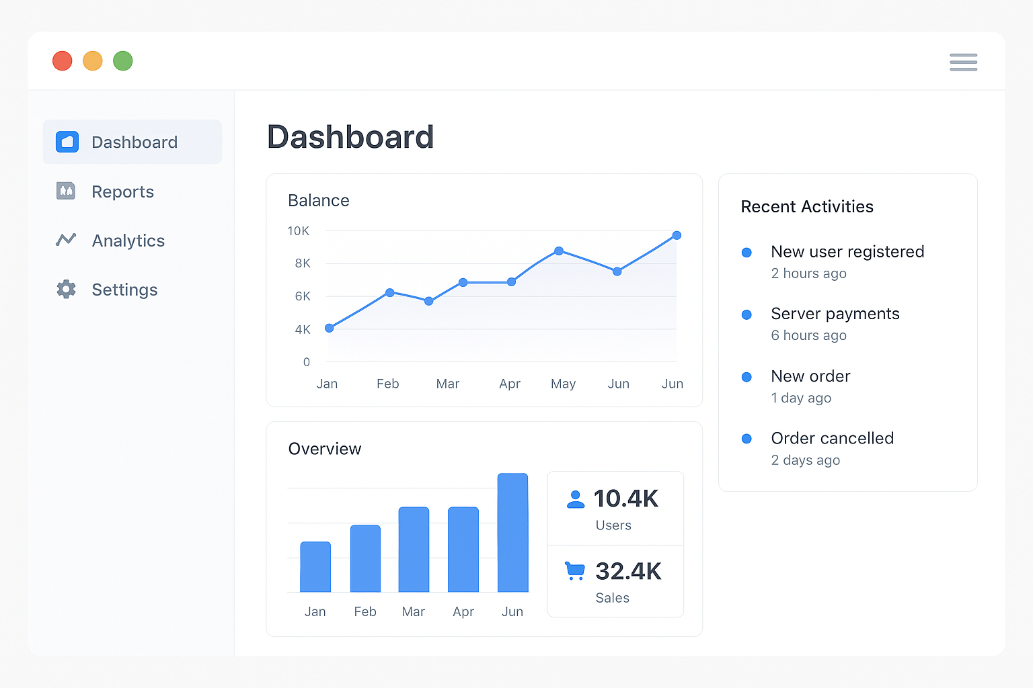Select the Sales shopping cart icon
1033x688 pixels.
[575, 570]
